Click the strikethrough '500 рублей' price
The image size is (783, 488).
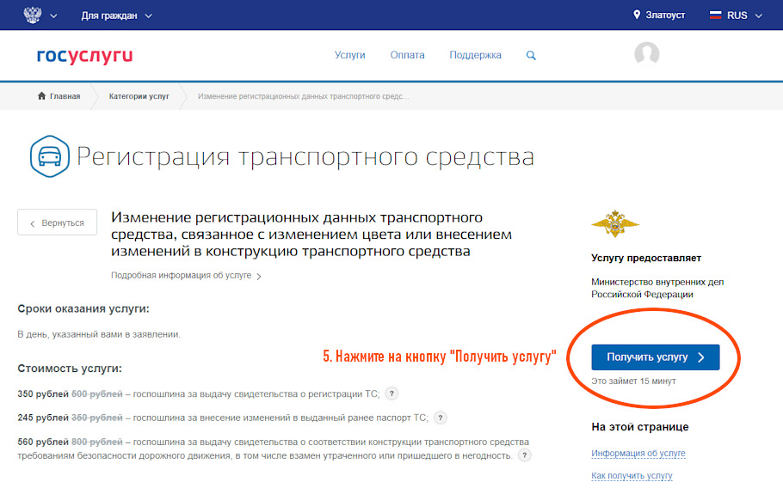[x=97, y=393]
